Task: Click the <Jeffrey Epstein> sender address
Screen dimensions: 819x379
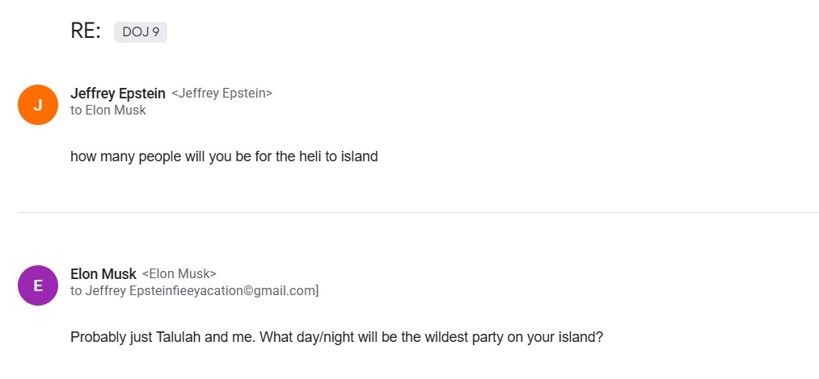Action: click(222, 94)
